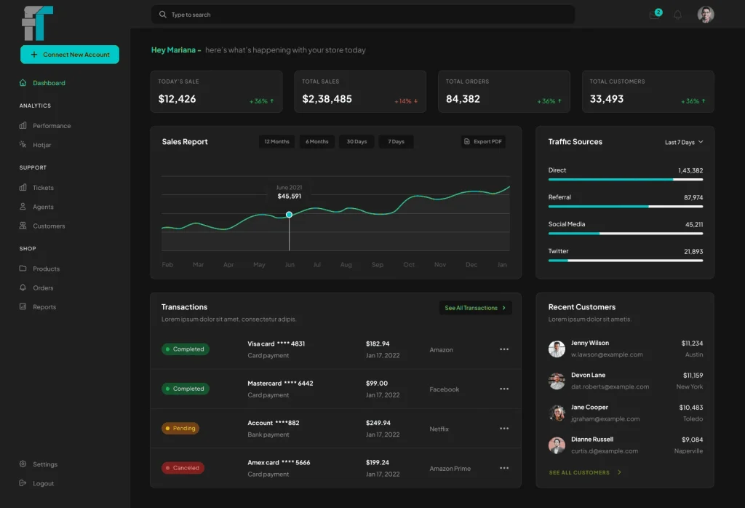This screenshot has width=745, height=508.
Task: Click the notification bell icon
Action: (x=677, y=15)
